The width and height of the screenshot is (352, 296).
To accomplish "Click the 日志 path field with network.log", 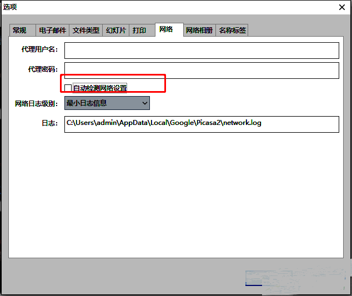I will tap(202, 124).
